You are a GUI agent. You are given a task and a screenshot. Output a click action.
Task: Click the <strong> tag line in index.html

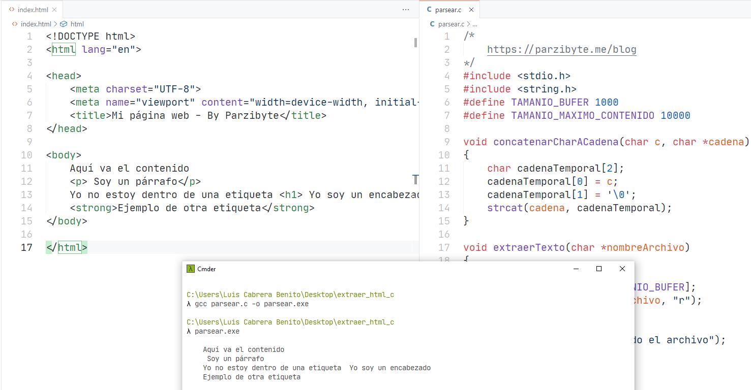192,208
